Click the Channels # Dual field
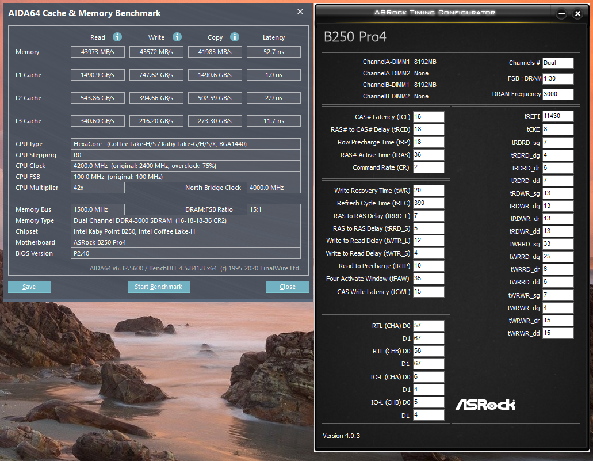The width and height of the screenshot is (593, 461). [x=558, y=63]
